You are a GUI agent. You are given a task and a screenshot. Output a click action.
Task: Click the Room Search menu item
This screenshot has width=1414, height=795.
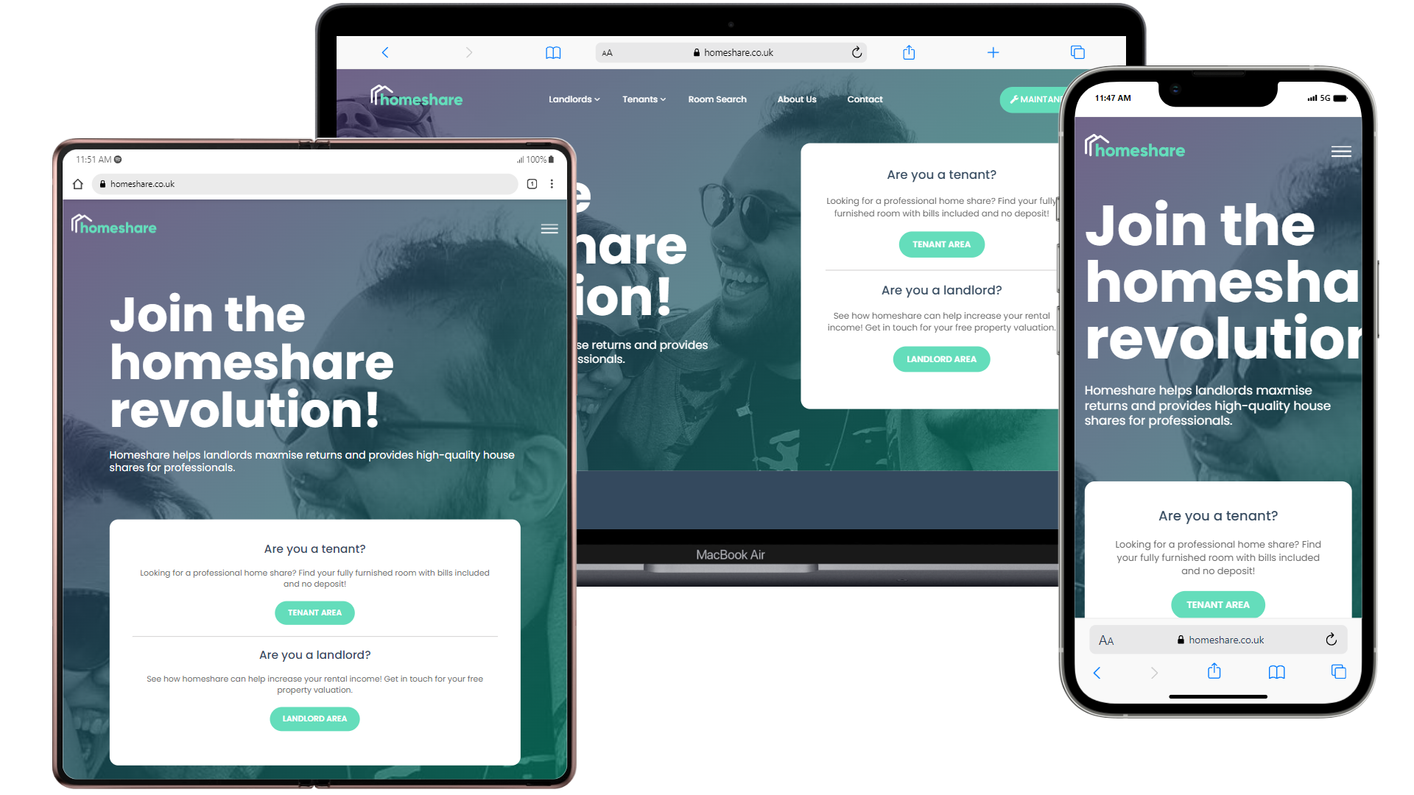pos(717,99)
